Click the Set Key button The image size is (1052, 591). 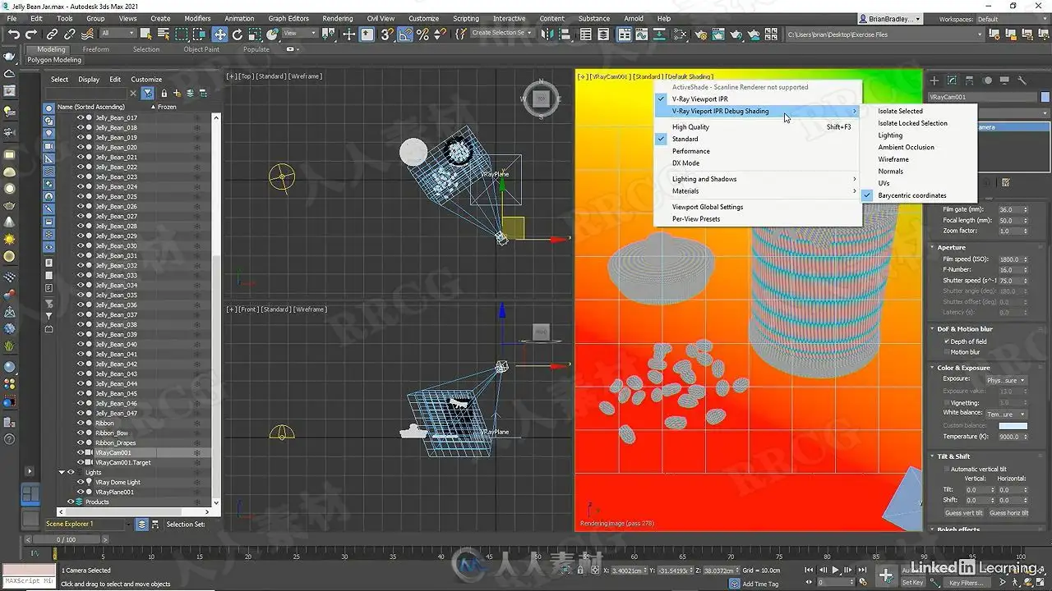point(912,583)
